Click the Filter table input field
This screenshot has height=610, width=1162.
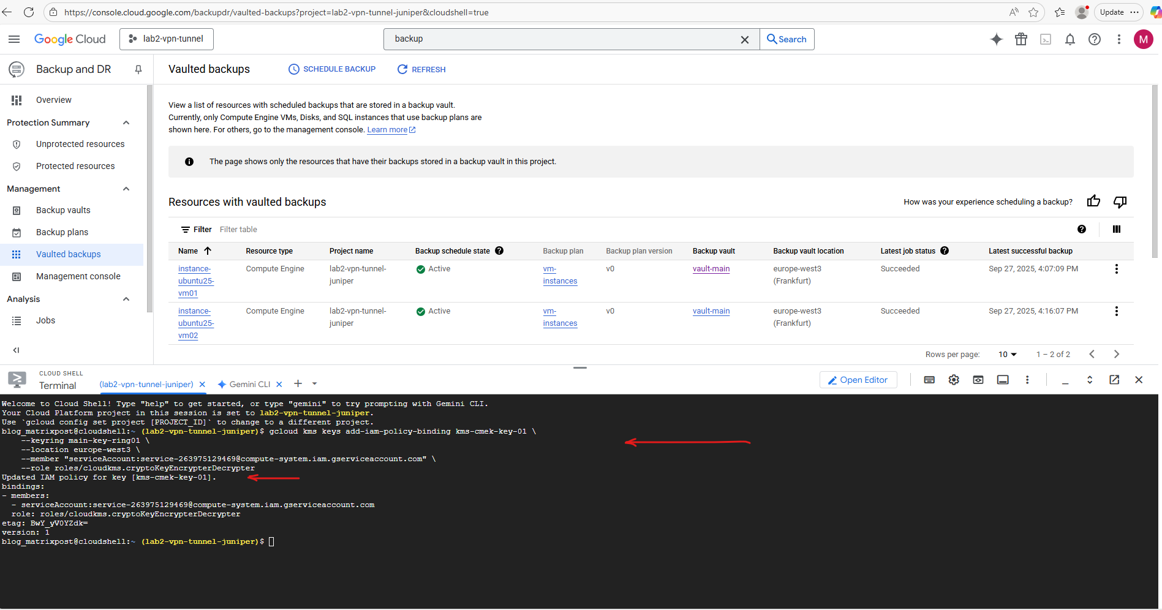(x=337, y=230)
